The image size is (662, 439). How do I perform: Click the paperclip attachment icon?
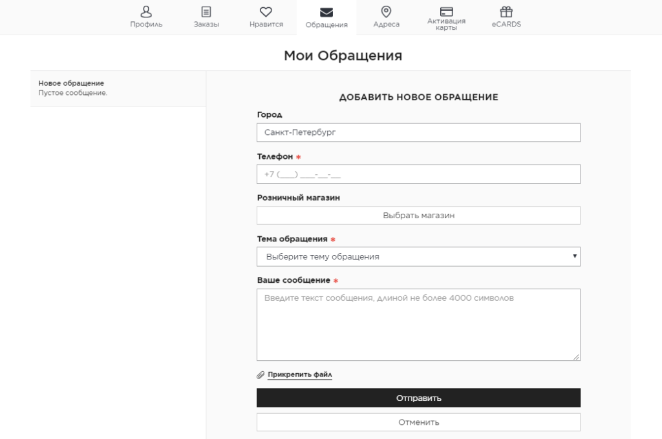(x=261, y=374)
